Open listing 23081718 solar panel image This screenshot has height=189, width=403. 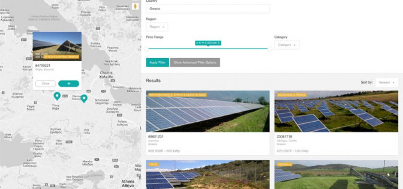pyautogui.click(x=336, y=111)
